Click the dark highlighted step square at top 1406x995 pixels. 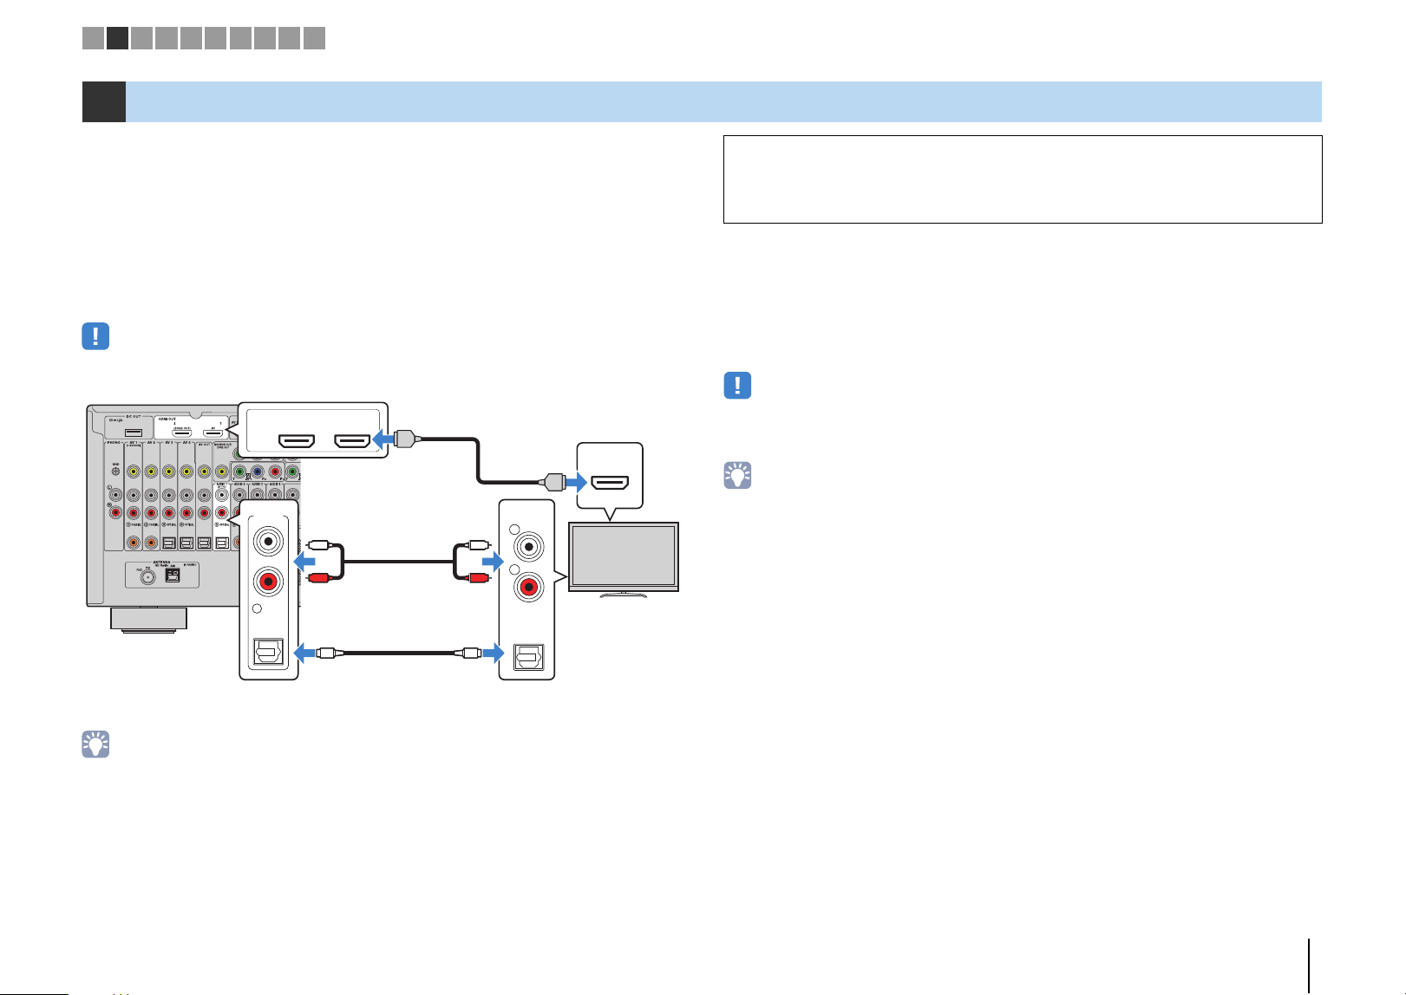coord(118,37)
